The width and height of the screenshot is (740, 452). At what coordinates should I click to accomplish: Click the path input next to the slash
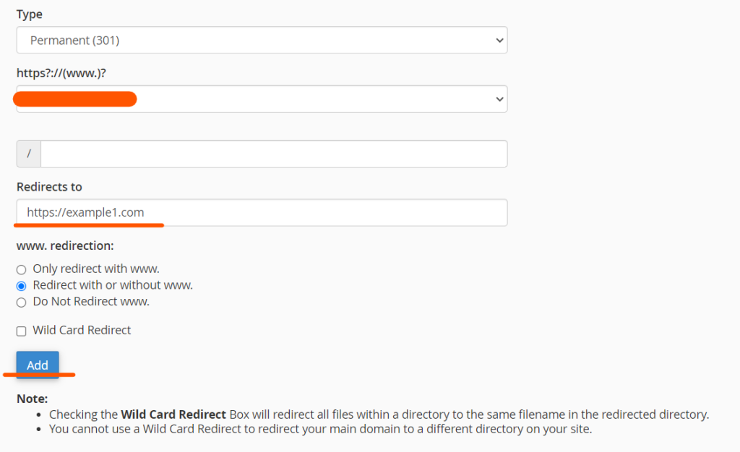tap(273, 154)
